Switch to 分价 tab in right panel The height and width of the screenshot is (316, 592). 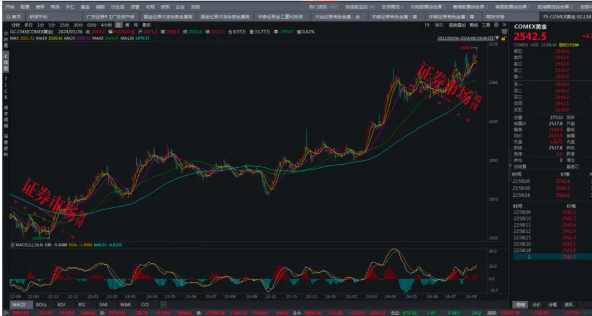[x=536, y=304]
